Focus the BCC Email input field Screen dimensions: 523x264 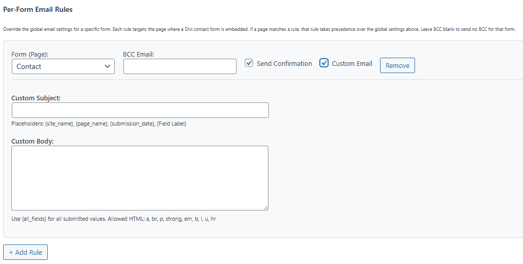[x=180, y=66]
